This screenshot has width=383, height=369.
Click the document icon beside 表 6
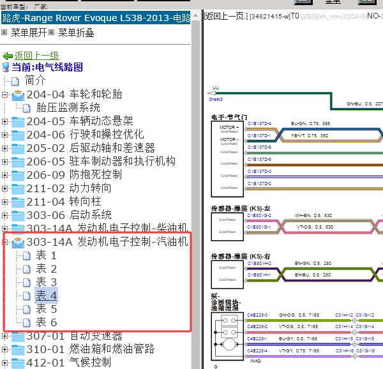tap(27, 323)
